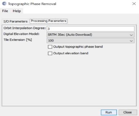This screenshot has width=139, height=116.
Task: Tick the Output elevation band checkbox
Action: (50, 53)
